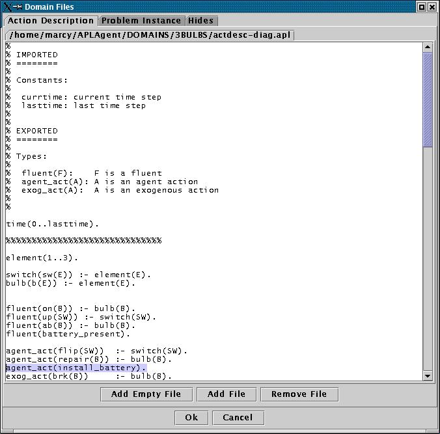Place cursor on the time(0..lasttime) line

click(53, 224)
